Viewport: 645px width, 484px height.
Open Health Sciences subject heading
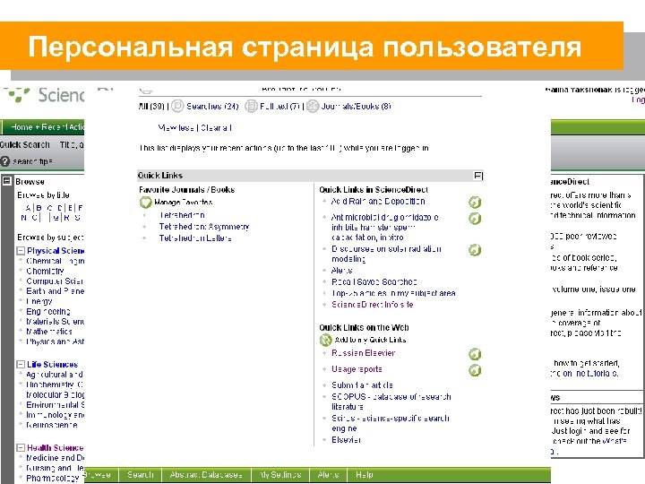[x=56, y=448]
